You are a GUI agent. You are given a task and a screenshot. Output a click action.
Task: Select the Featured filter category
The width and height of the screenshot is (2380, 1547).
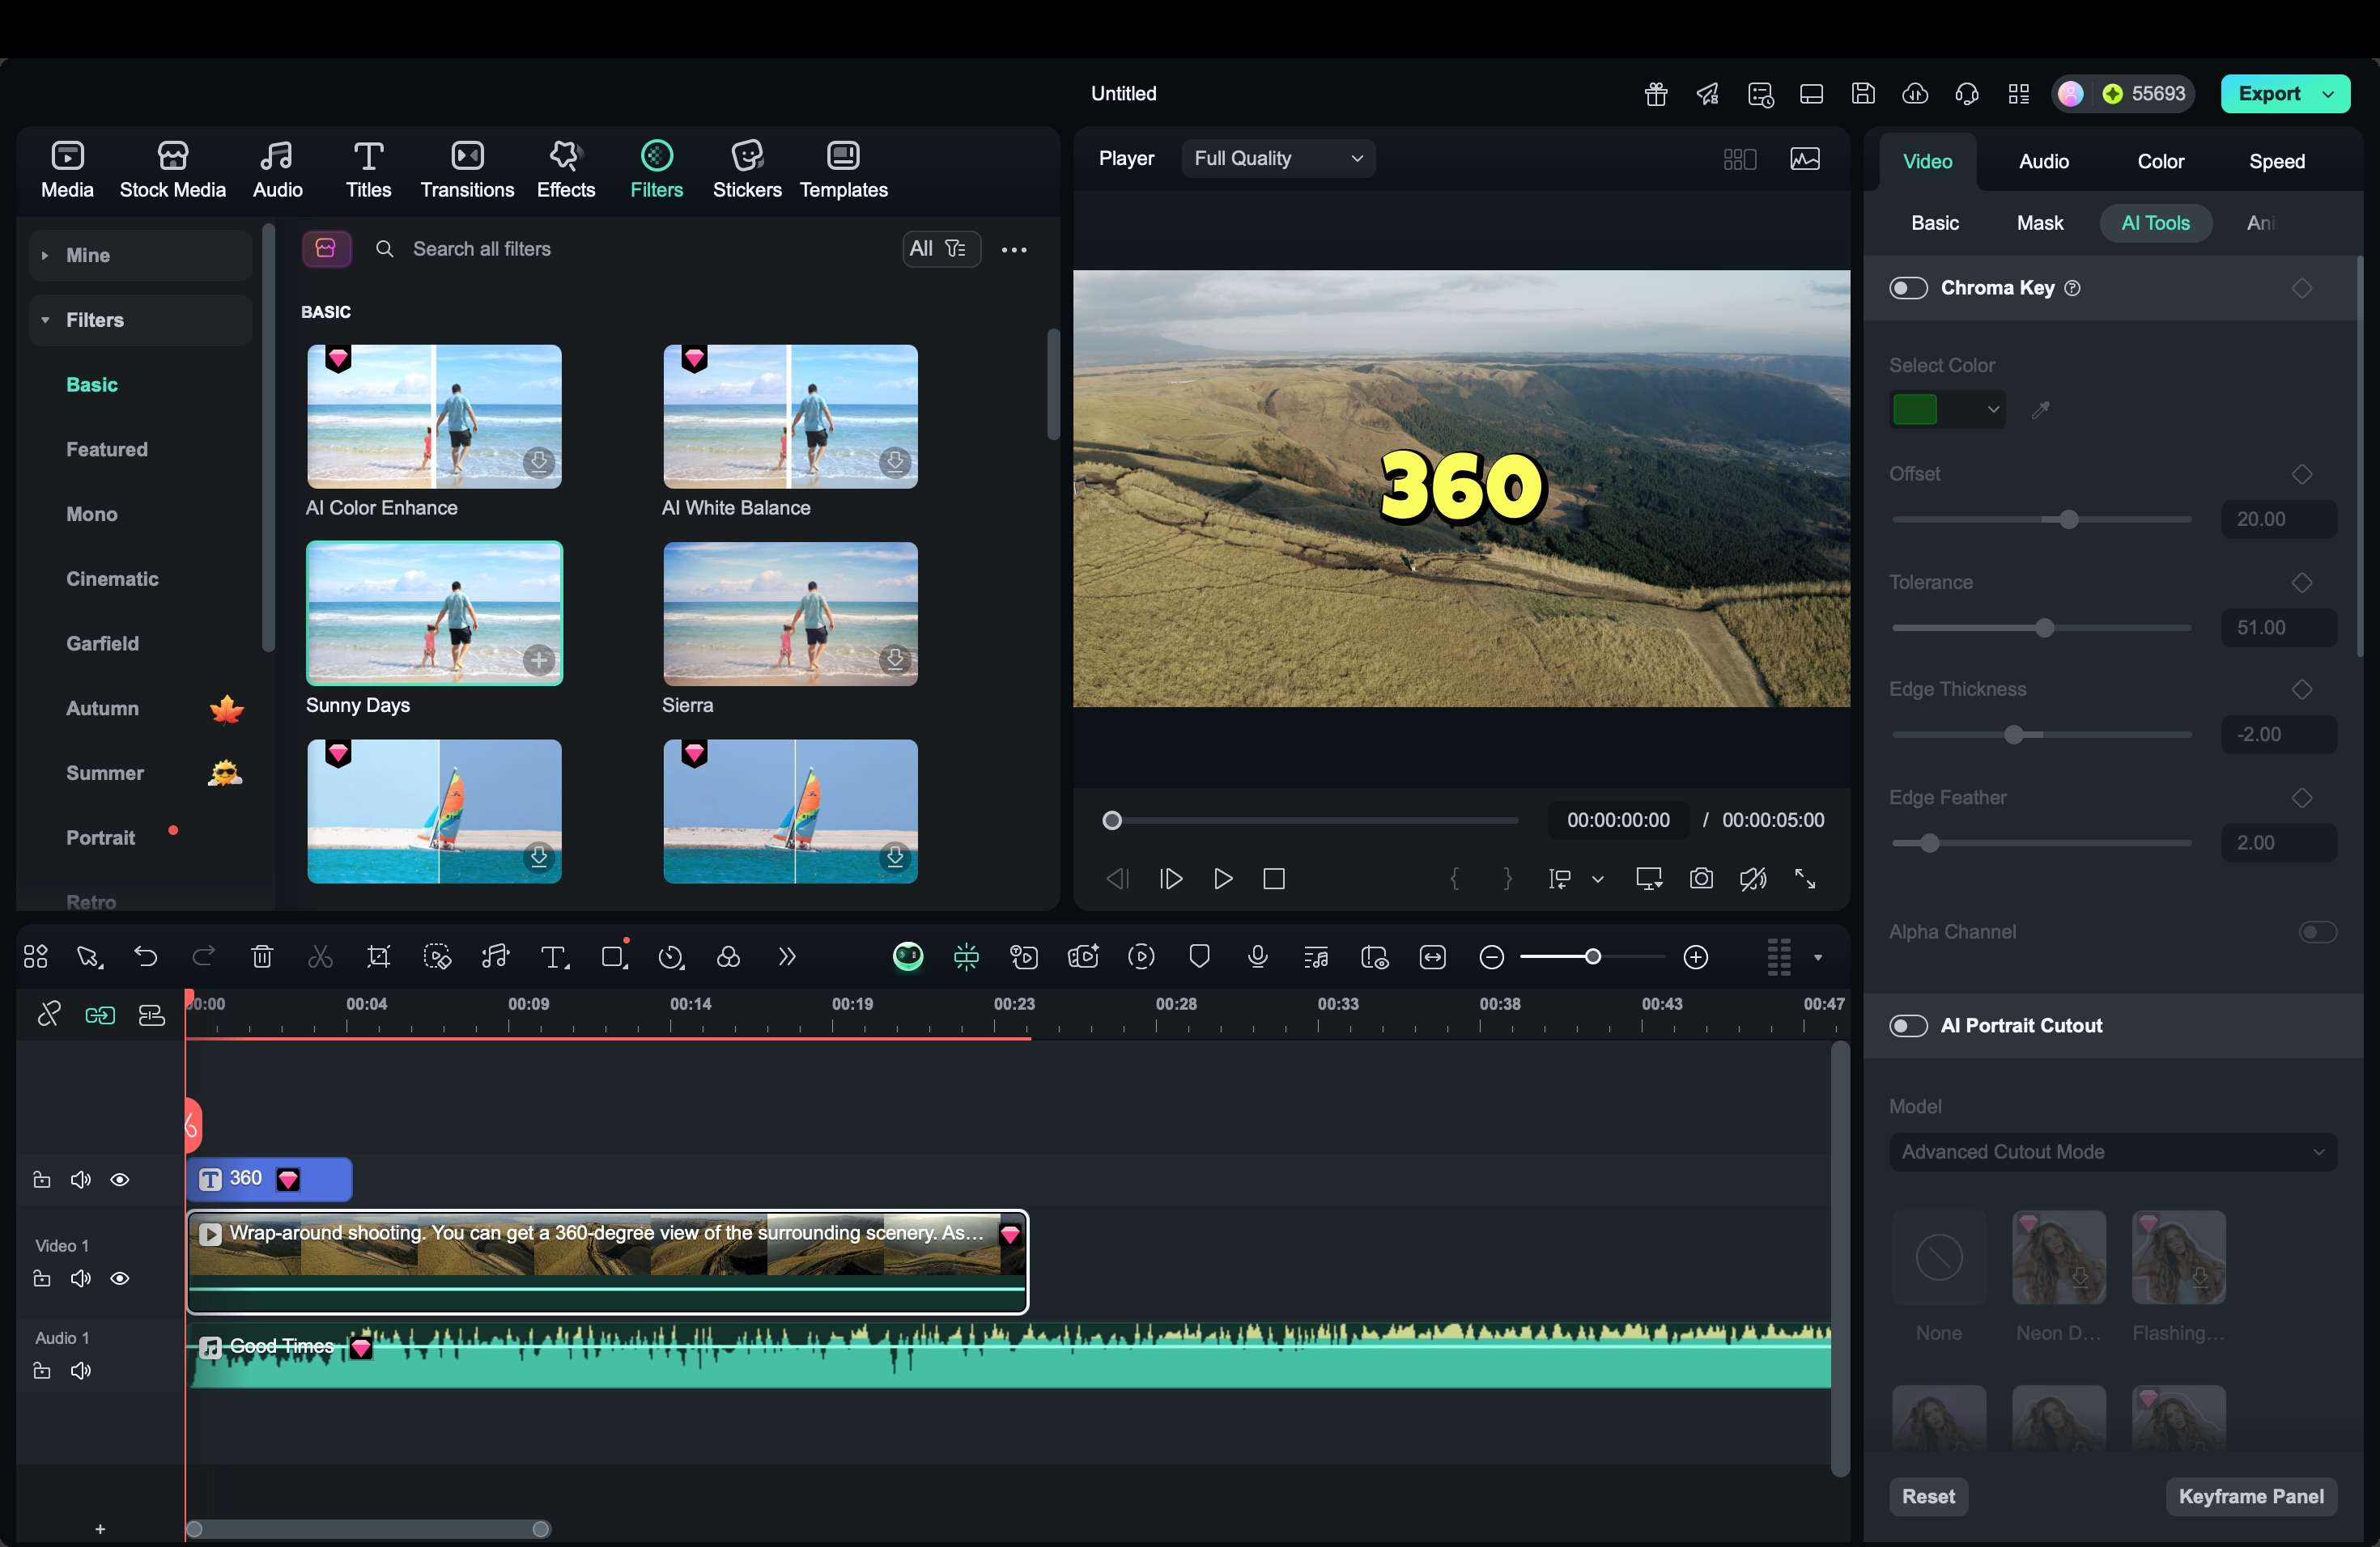click(x=107, y=450)
